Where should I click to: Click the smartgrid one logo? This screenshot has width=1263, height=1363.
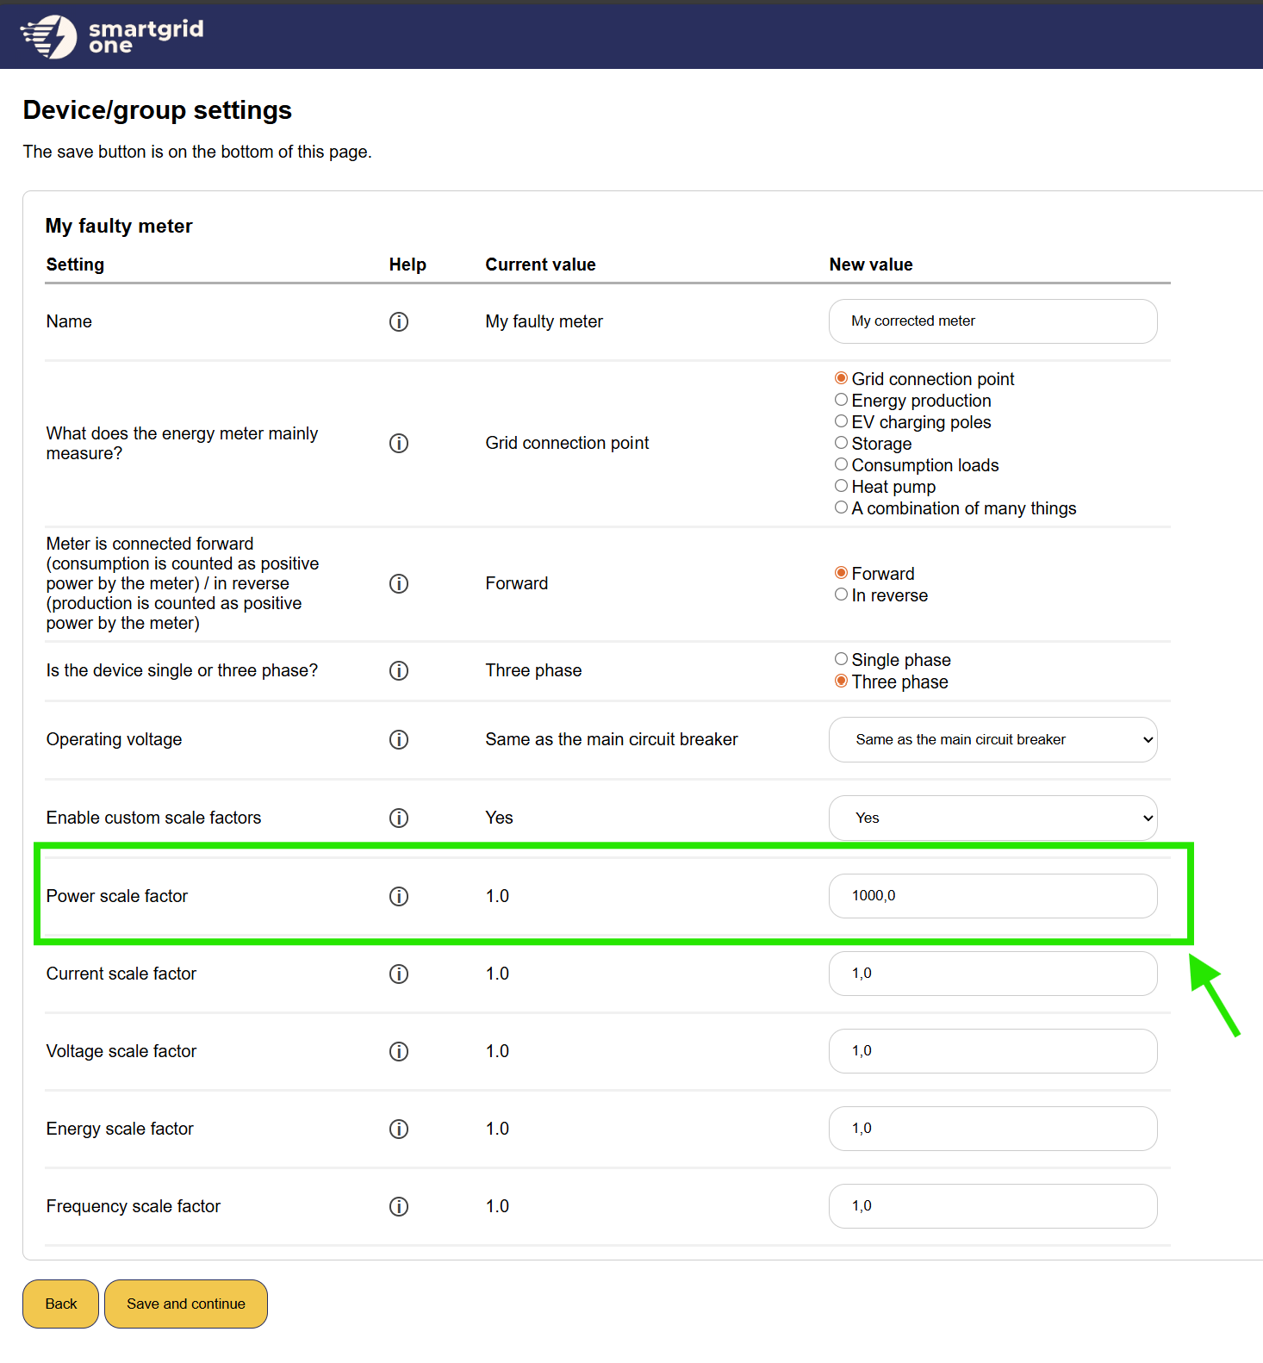point(112,36)
